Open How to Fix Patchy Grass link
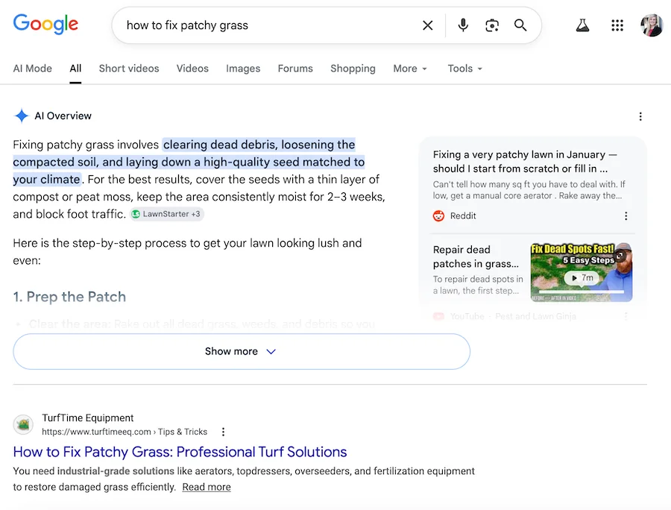 click(180, 452)
